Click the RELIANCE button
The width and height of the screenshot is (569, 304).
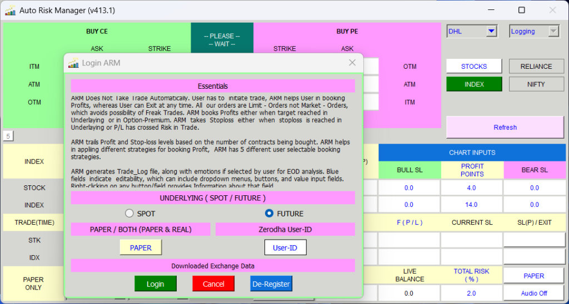(536, 67)
